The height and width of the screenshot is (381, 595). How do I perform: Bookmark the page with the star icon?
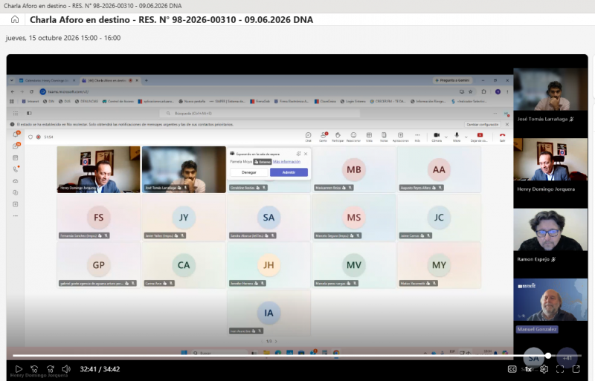pyautogui.click(x=471, y=91)
